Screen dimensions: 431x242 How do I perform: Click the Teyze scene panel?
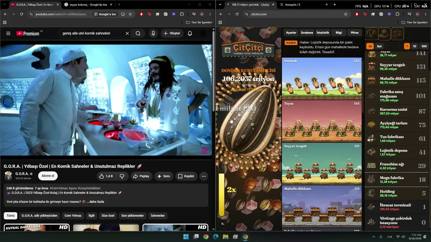coord(322,121)
